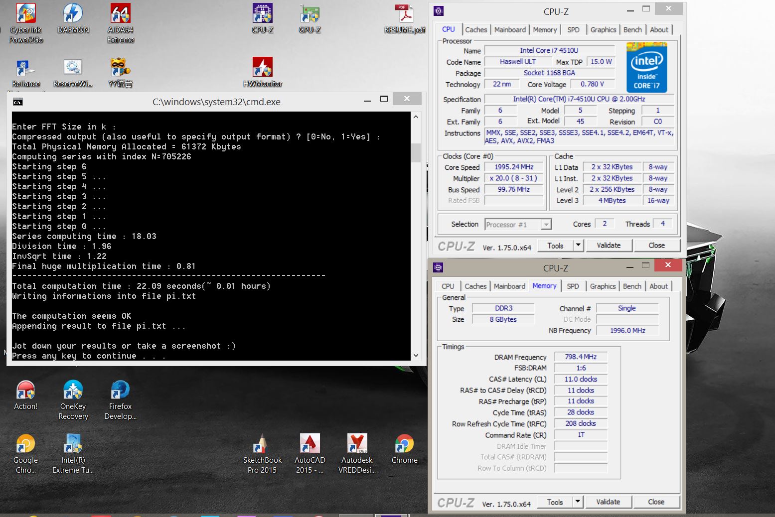Click Validate button in bottom CPU-Z window

pyautogui.click(x=608, y=502)
